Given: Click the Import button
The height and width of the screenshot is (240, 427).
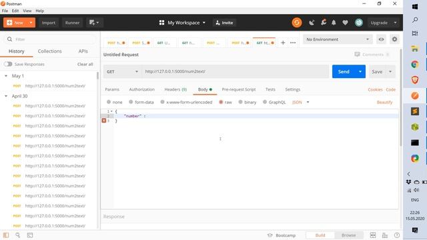Looking at the screenshot, I should pos(49,23).
